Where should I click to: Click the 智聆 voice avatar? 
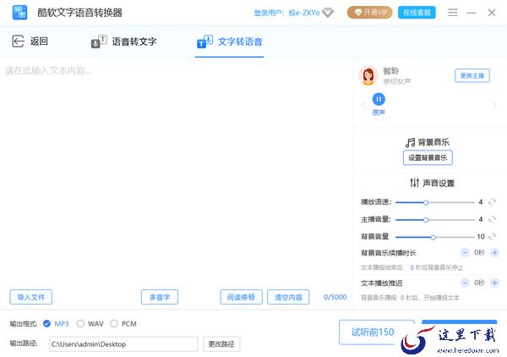(368, 76)
